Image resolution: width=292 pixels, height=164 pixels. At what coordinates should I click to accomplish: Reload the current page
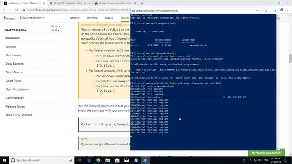click(x=16, y=10)
